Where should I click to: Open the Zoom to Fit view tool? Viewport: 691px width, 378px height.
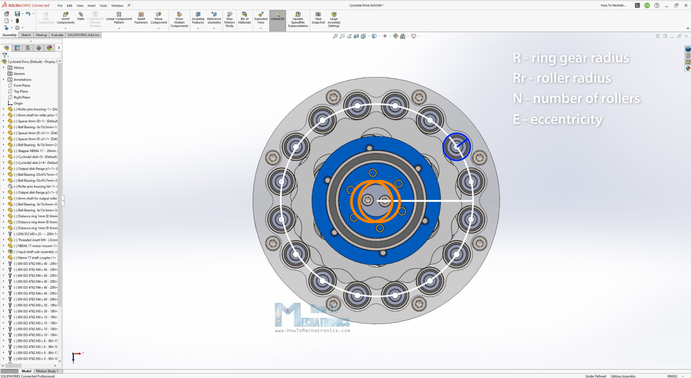[335, 36]
